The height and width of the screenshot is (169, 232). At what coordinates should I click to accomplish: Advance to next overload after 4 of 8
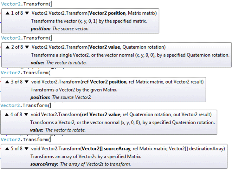click(26, 114)
